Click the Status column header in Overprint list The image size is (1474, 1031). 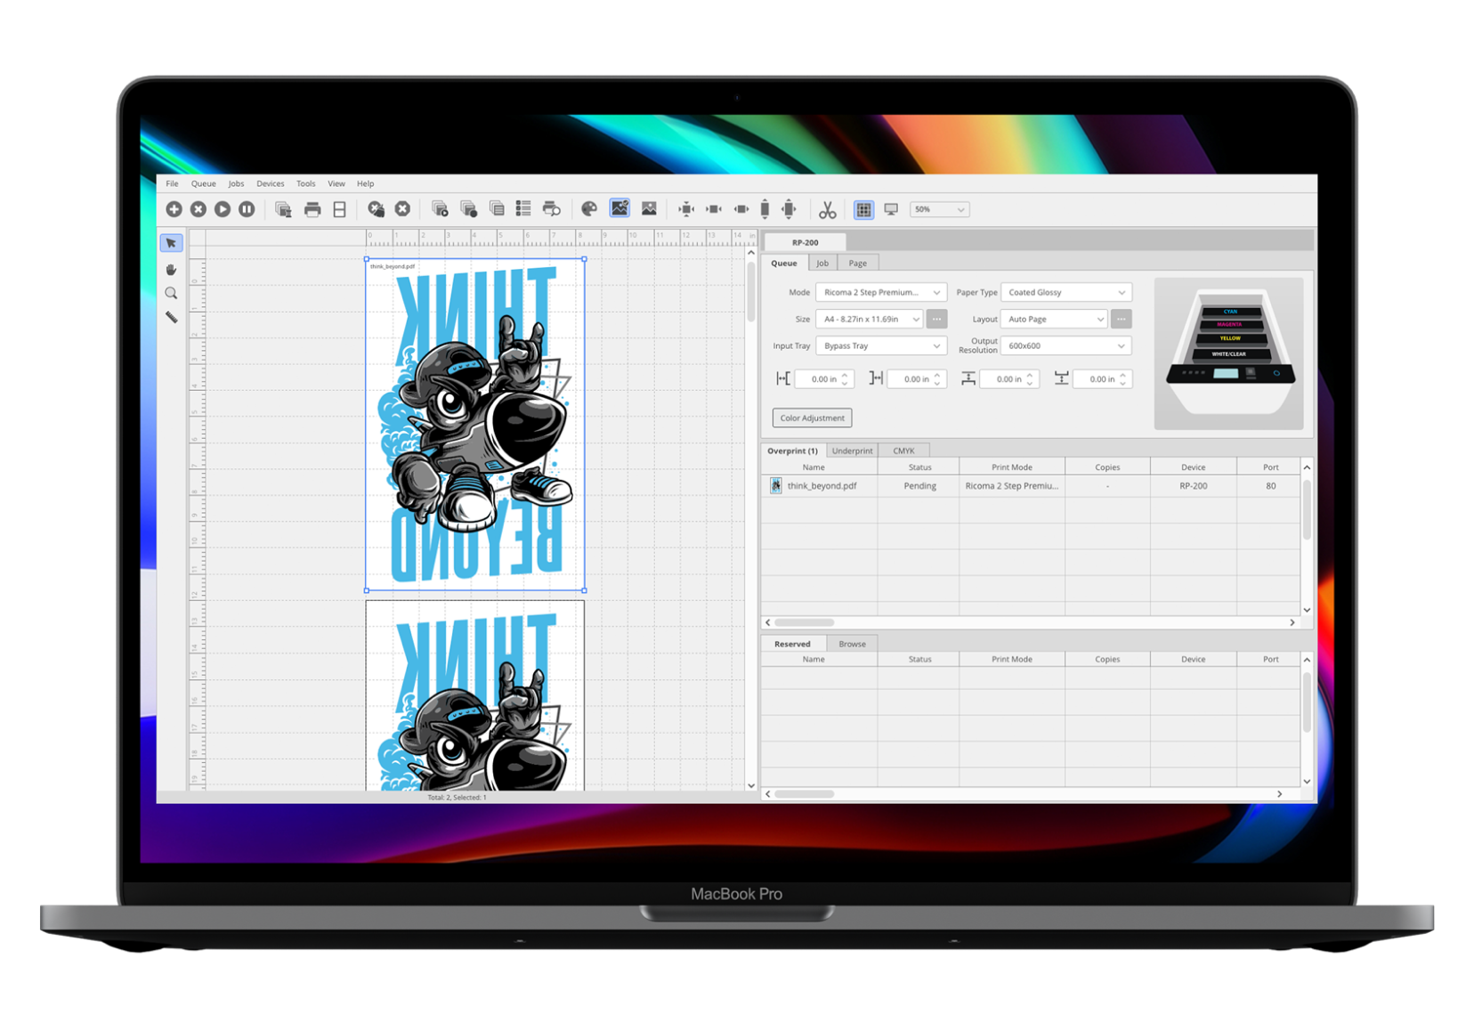[x=919, y=467]
